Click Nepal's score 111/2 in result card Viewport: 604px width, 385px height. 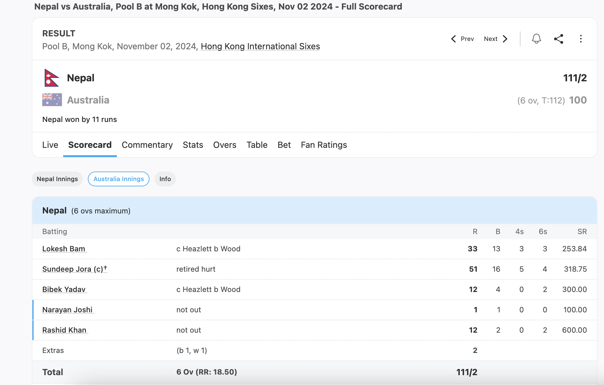[575, 78]
